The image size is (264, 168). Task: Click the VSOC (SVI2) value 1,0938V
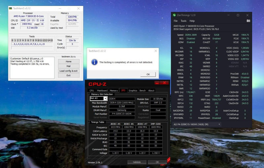(245, 48)
